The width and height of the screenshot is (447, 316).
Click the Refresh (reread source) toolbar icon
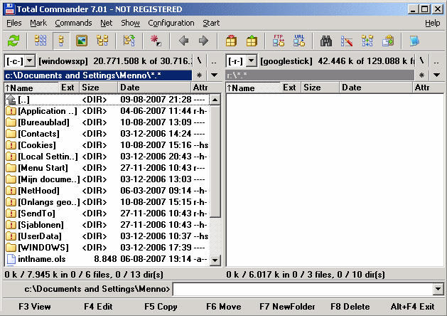(14, 41)
